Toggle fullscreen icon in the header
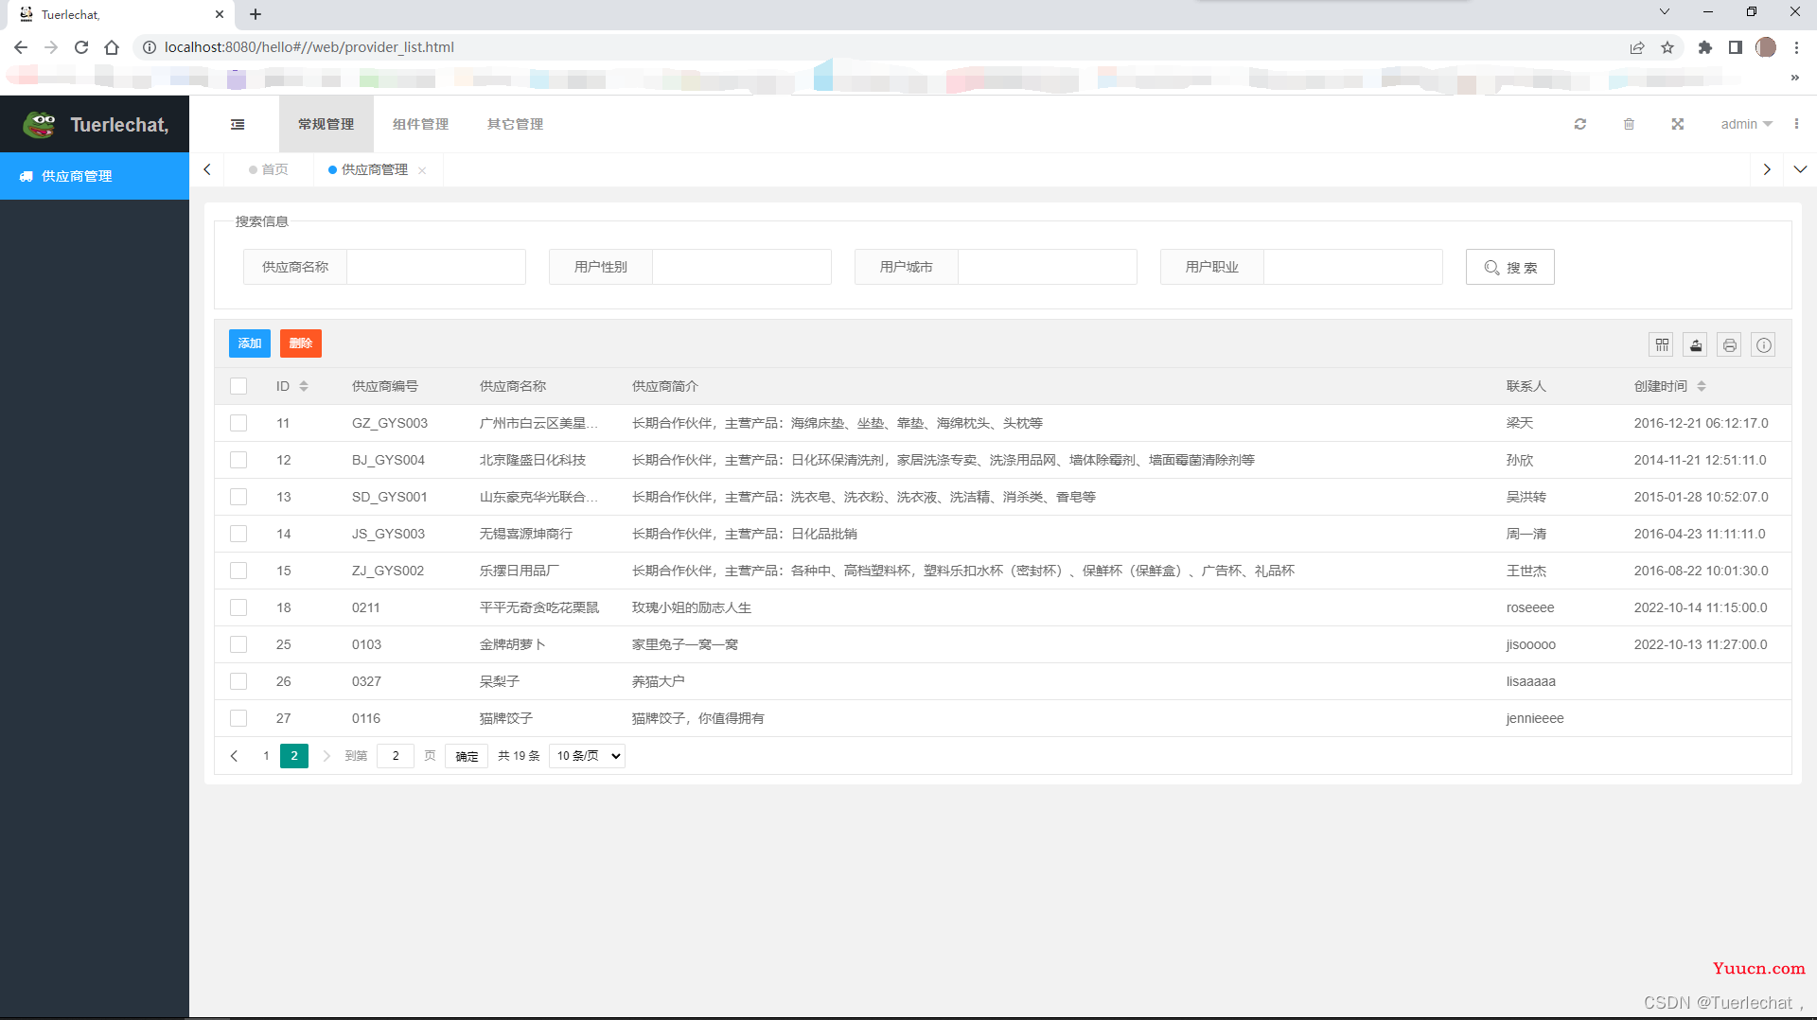 click(x=1678, y=124)
